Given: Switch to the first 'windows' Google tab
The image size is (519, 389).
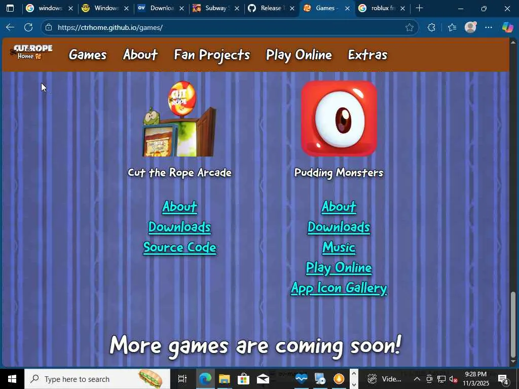Looking at the screenshot, I should pyautogui.click(x=50, y=8).
